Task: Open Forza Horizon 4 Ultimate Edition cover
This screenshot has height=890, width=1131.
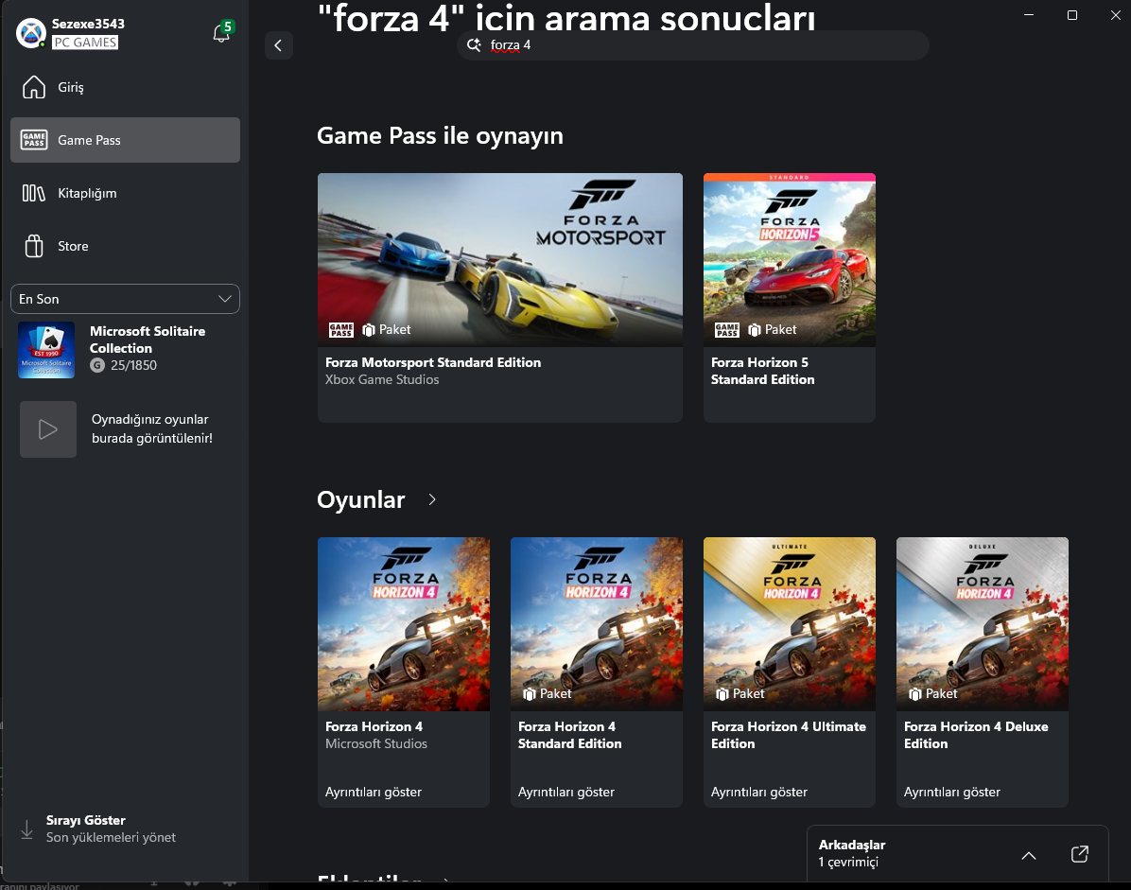Action: point(790,624)
